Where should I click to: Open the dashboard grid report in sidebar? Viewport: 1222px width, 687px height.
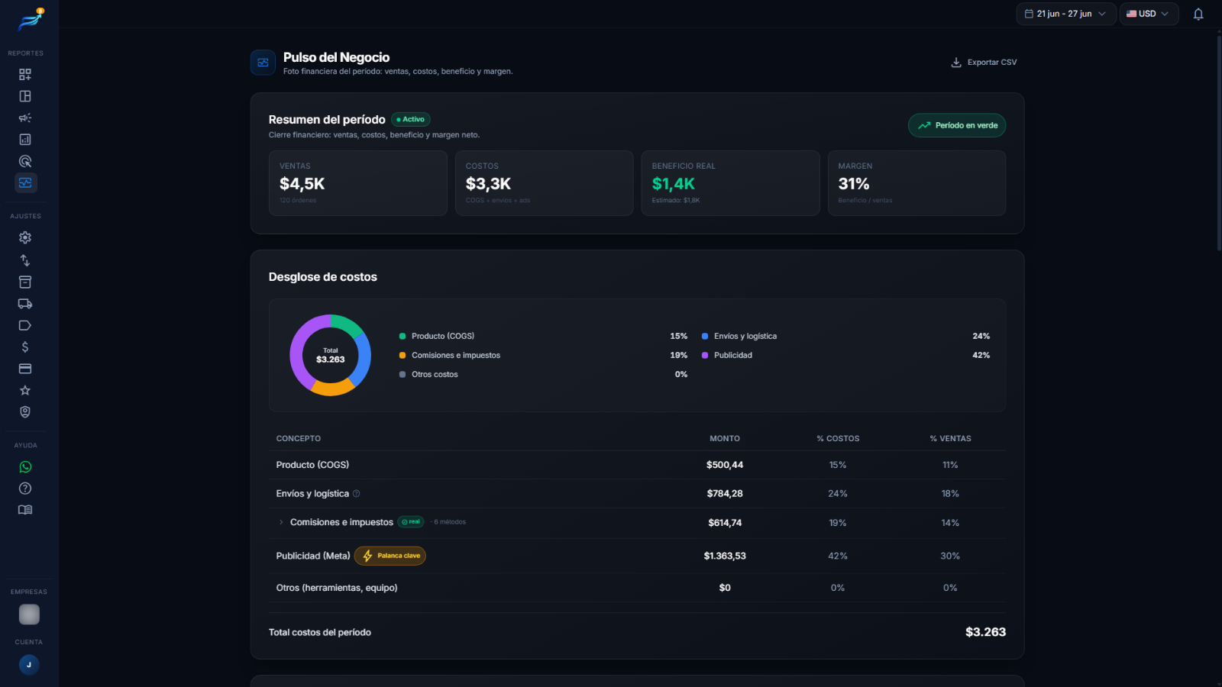click(x=25, y=74)
